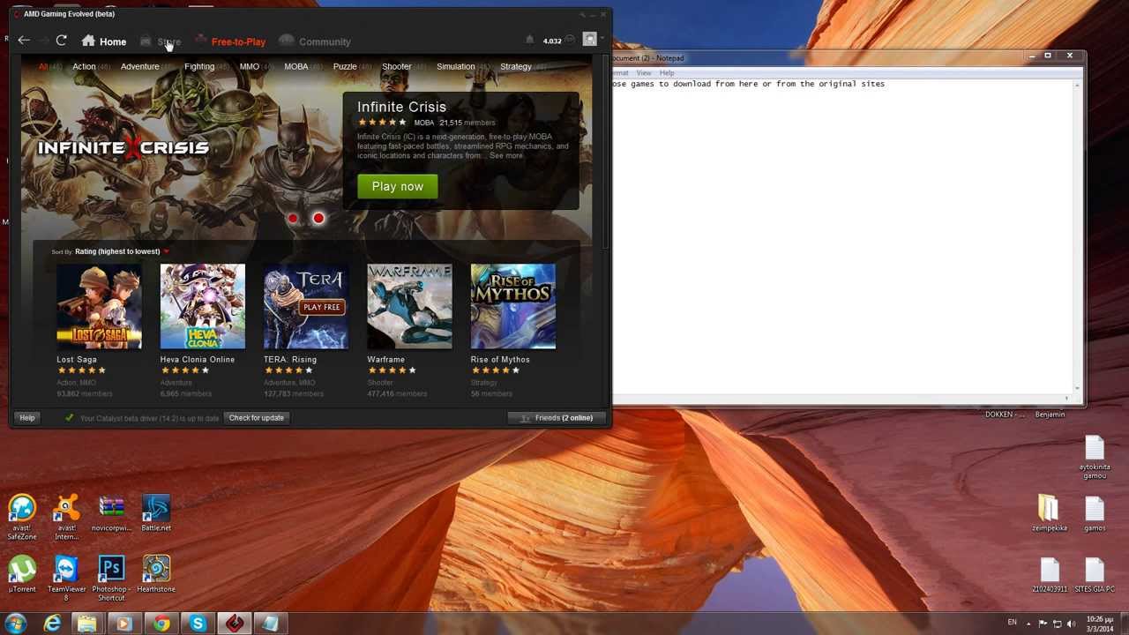Click the Check for update button
This screenshot has height=635, width=1129.
tap(257, 418)
